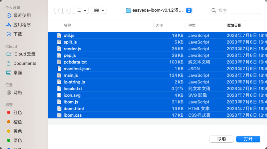The height and width of the screenshot is (149, 267).
Task: Click the file name split.js
Action: coord(70,42)
